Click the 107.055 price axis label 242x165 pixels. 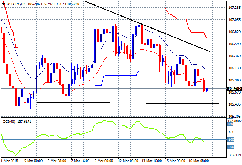point(234,19)
